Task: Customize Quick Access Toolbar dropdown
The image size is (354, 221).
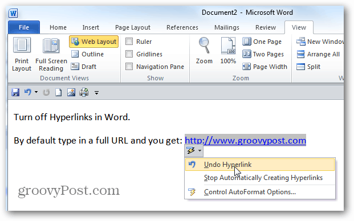Action: (x=96, y=93)
